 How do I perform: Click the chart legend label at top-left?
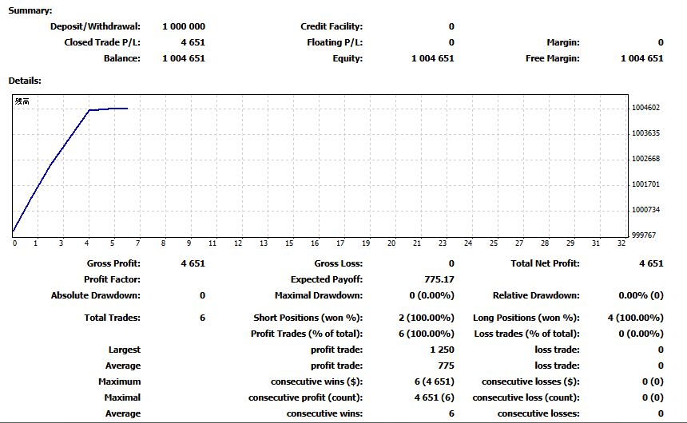pos(22,101)
